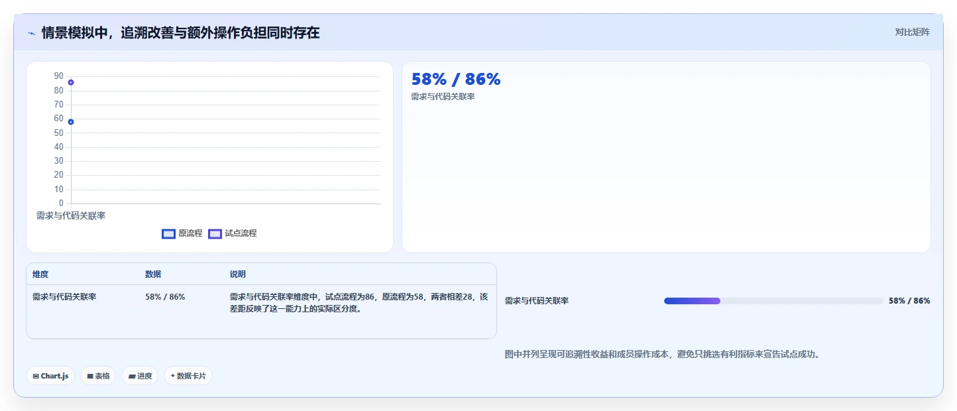Click the 数据卡片 chip sparkle icon
This screenshot has height=411, width=957.
click(172, 376)
